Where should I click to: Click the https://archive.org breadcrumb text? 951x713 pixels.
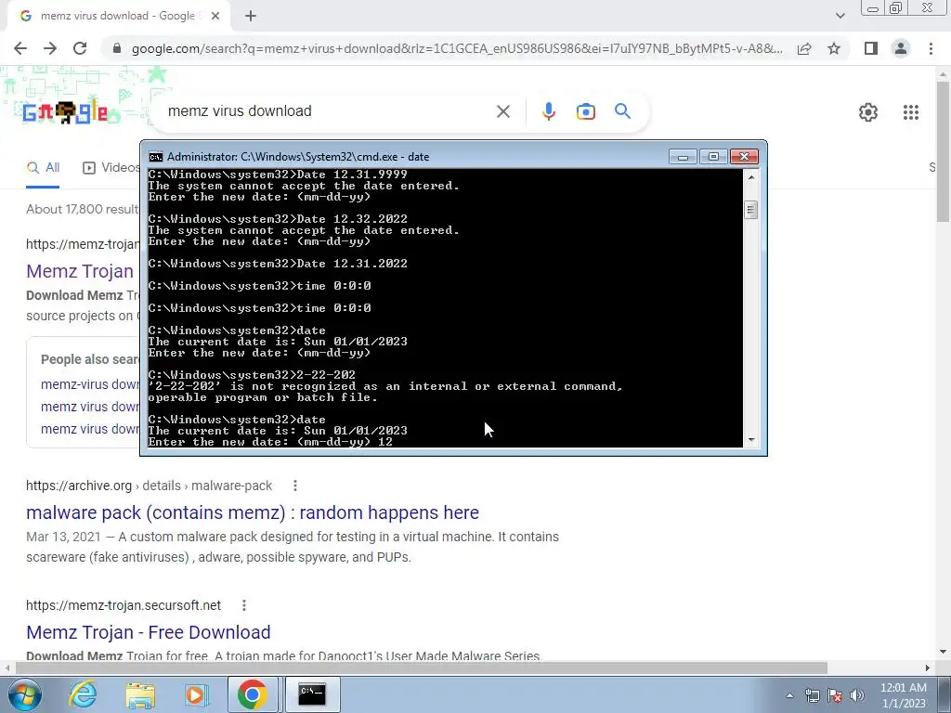click(79, 486)
